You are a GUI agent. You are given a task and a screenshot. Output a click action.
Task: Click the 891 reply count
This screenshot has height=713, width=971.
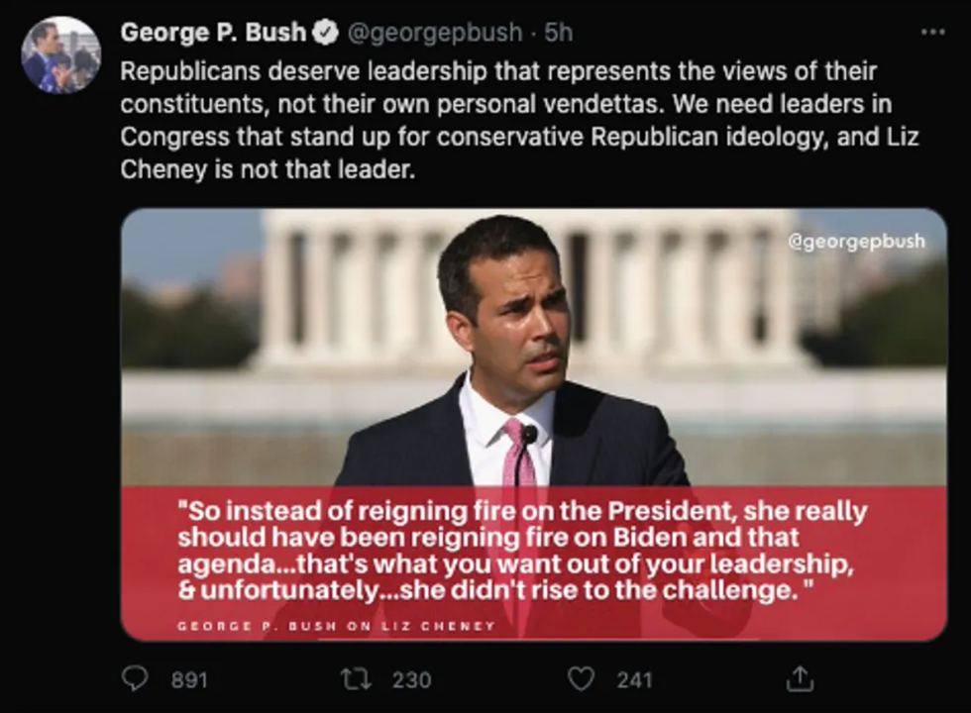pos(189,679)
